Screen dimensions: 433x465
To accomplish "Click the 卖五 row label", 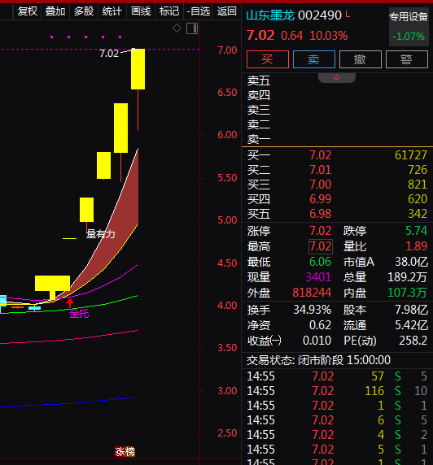I will click(x=259, y=80).
